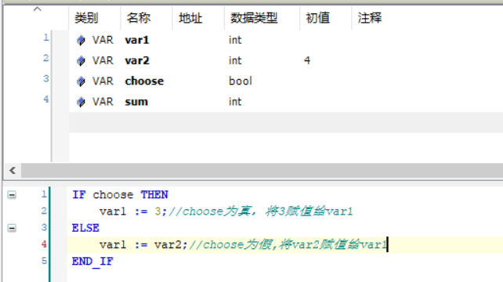503x282 pixels.
Task: Click the int data type of sum
Action: pyautogui.click(x=235, y=102)
